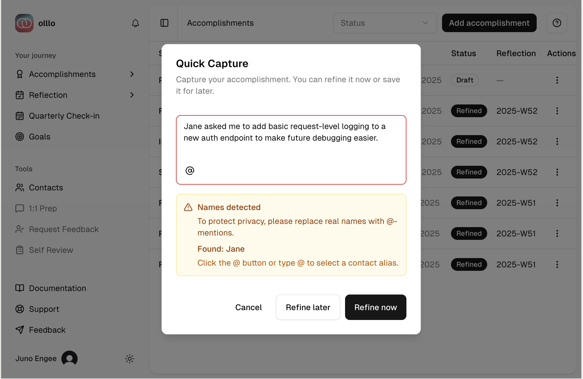Click the Refine later button
Viewport: 583px width, 379px height.
coord(308,307)
